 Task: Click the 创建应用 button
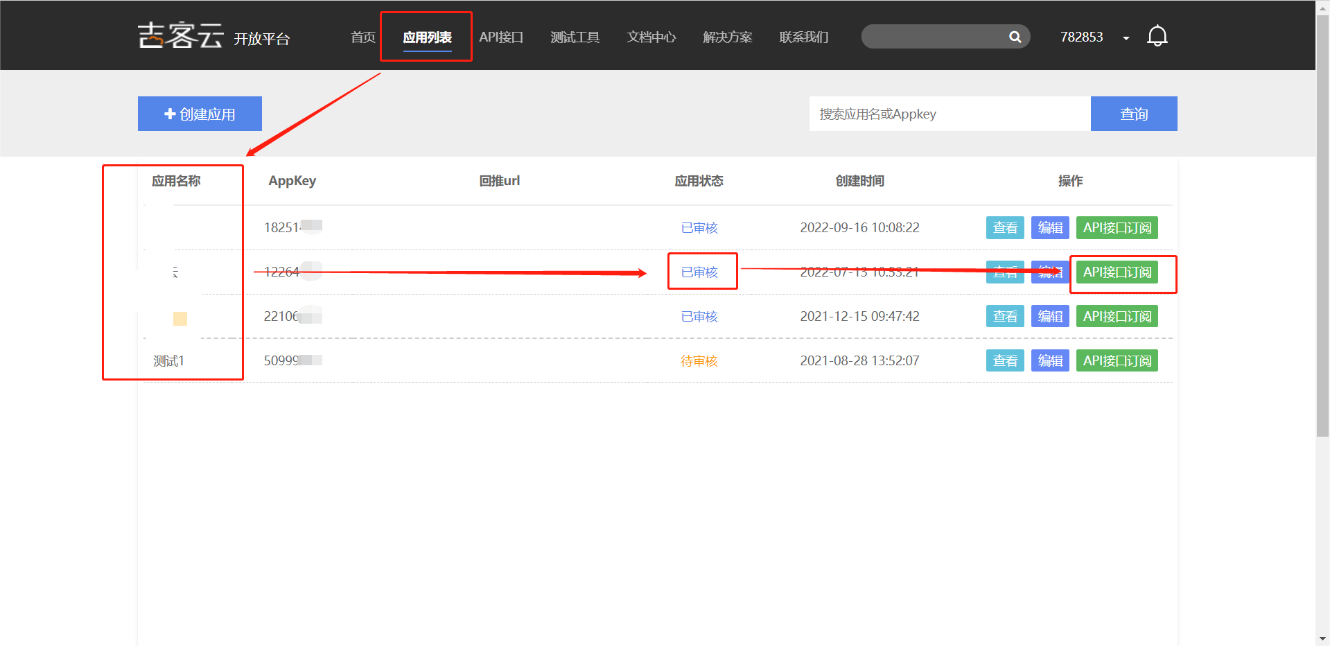click(200, 114)
